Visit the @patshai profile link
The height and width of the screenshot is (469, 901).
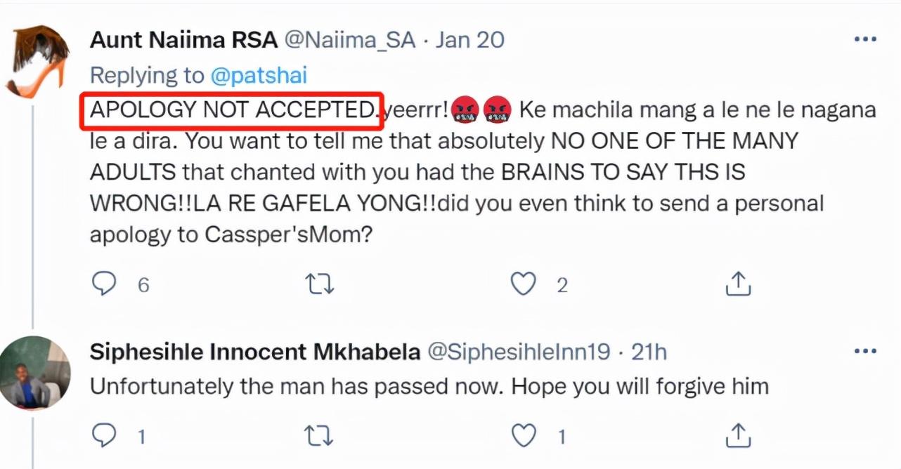259,75
